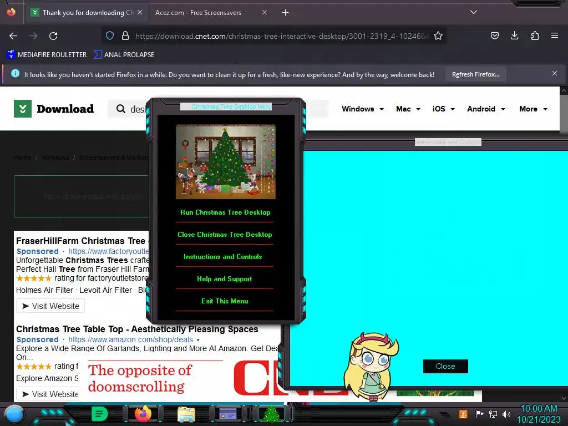Bookmark this page with the star icon
Screen dimensions: 568x426
438,36
